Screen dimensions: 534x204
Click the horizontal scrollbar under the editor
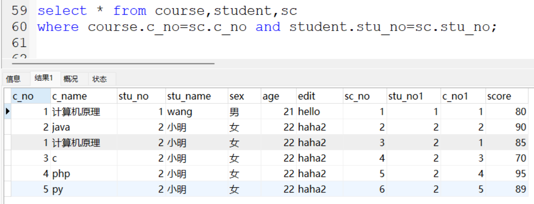[113, 63]
